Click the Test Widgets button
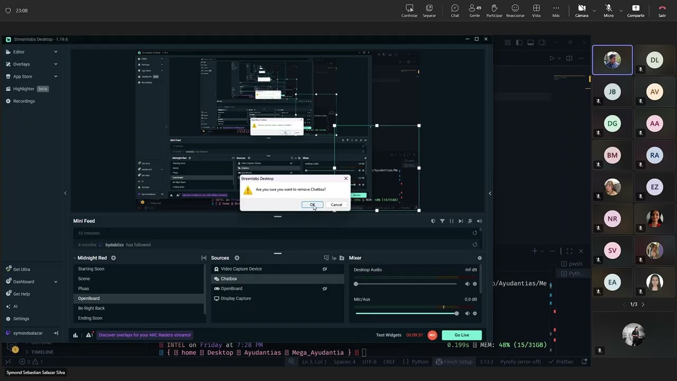Screen dimensions: 677x381 389,335
